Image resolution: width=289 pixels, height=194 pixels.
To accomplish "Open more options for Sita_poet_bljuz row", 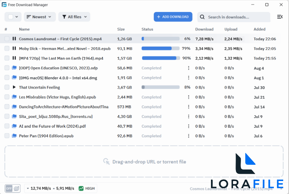I will (x=189, y=116).
